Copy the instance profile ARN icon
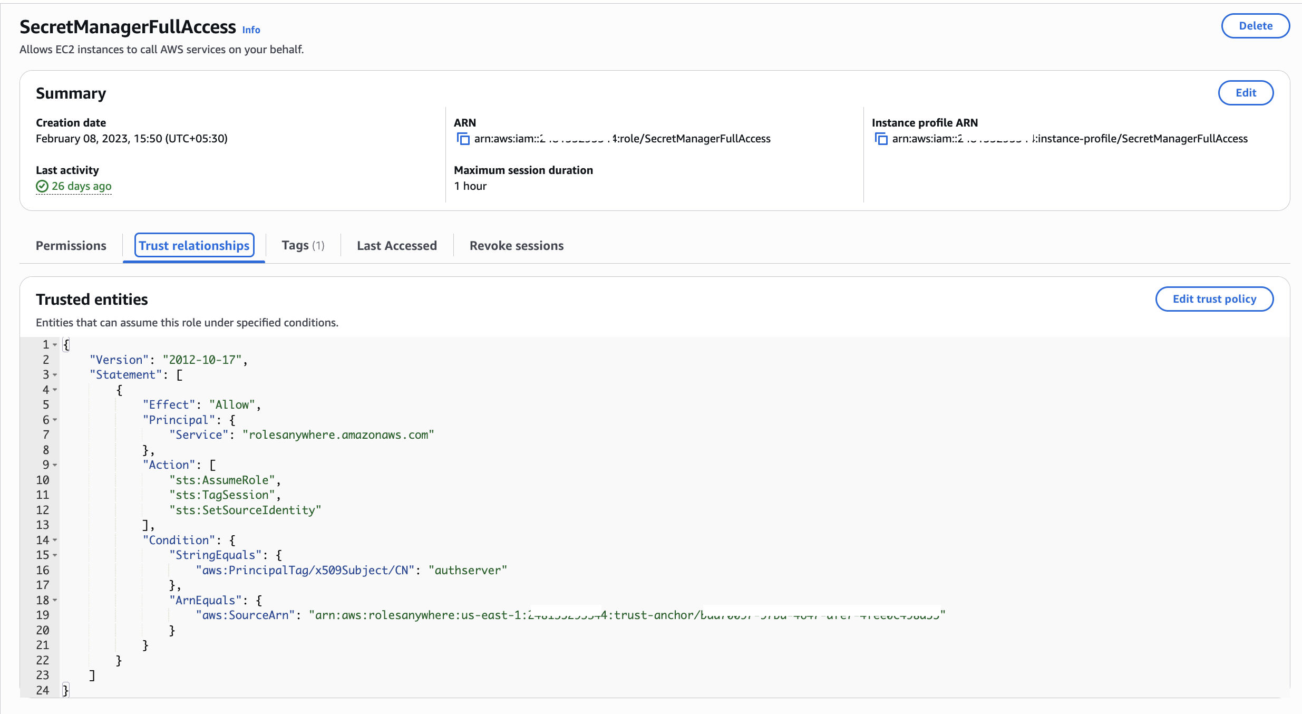Image resolution: width=1302 pixels, height=714 pixels. 881,139
